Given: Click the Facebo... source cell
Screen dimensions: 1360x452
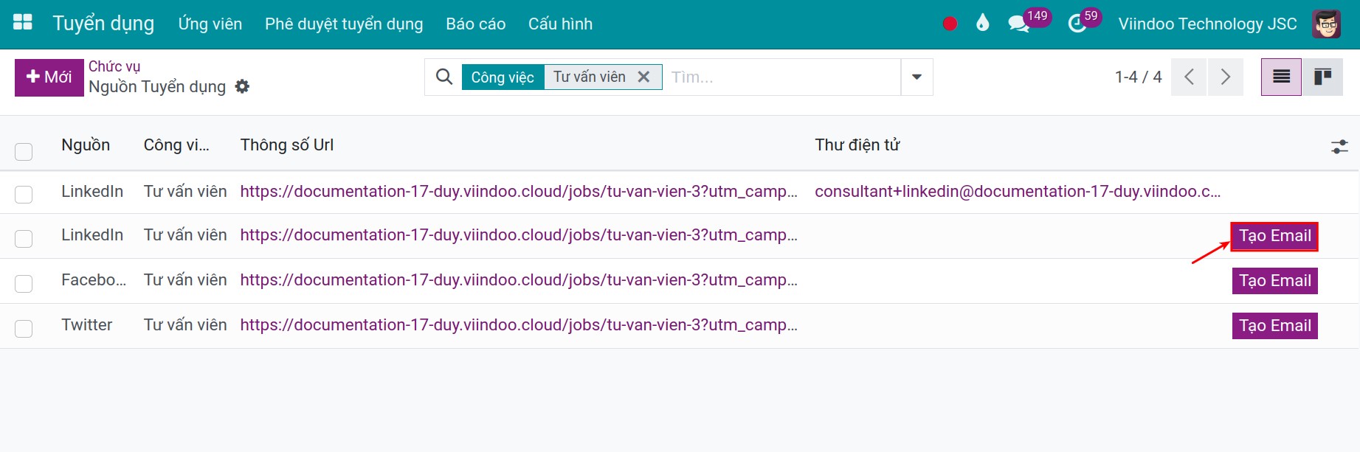Looking at the screenshot, I should (94, 280).
